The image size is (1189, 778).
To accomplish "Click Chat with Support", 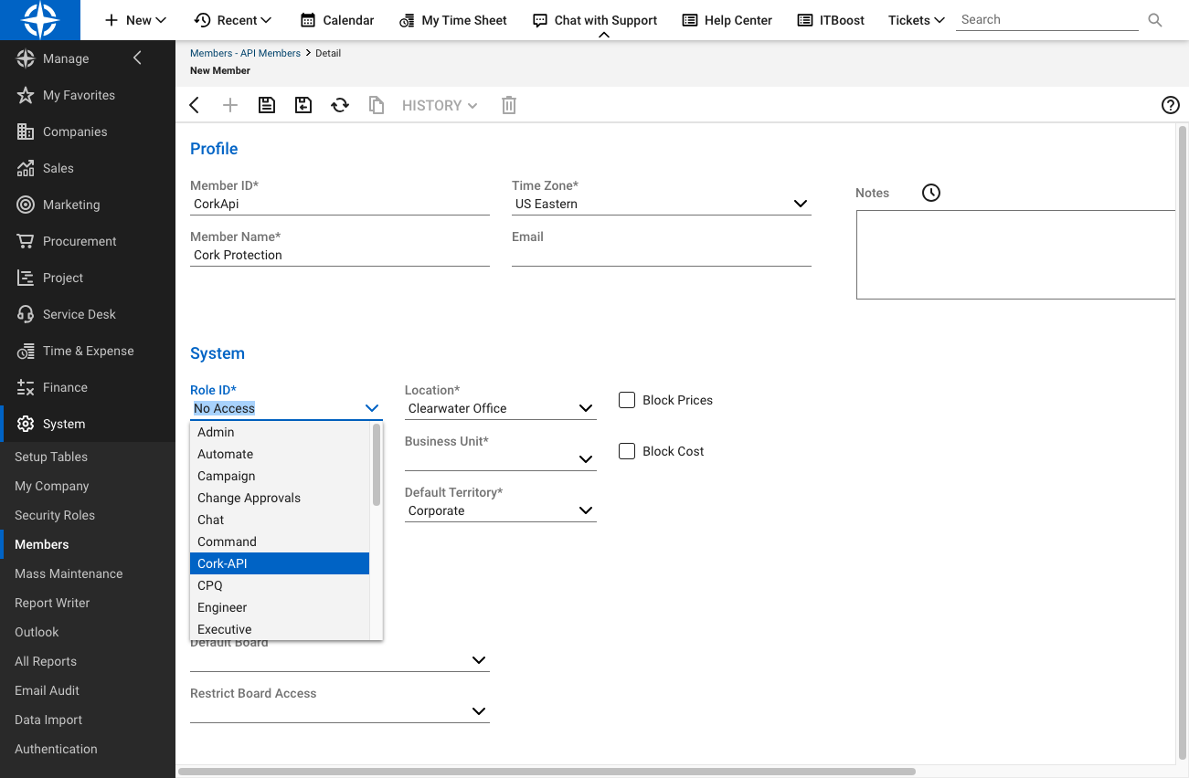I will coord(595,20).
